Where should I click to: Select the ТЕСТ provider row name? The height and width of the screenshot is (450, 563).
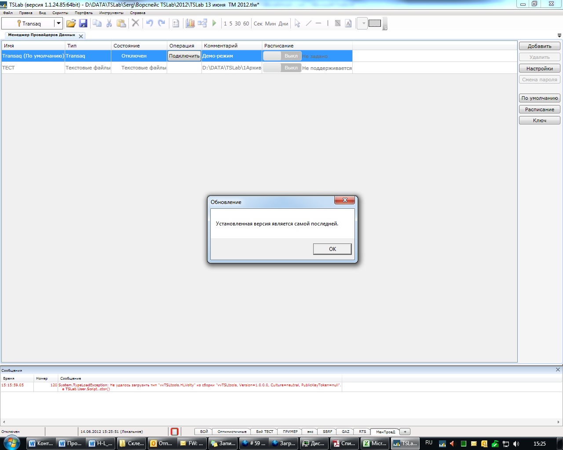[8, 68]
